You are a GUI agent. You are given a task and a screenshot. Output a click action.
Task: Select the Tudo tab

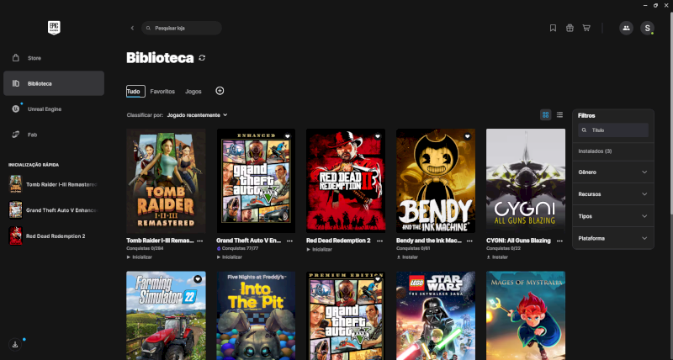click(135, 92)
